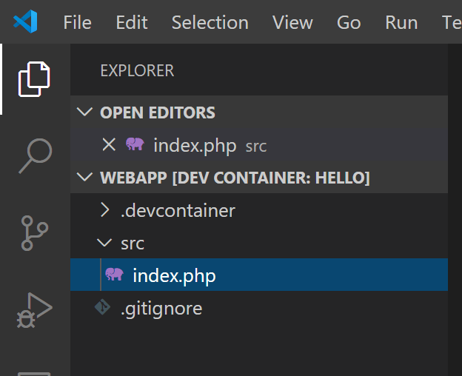Click the git icon beside .gitignore
The image size is (462, 376).
102,307
